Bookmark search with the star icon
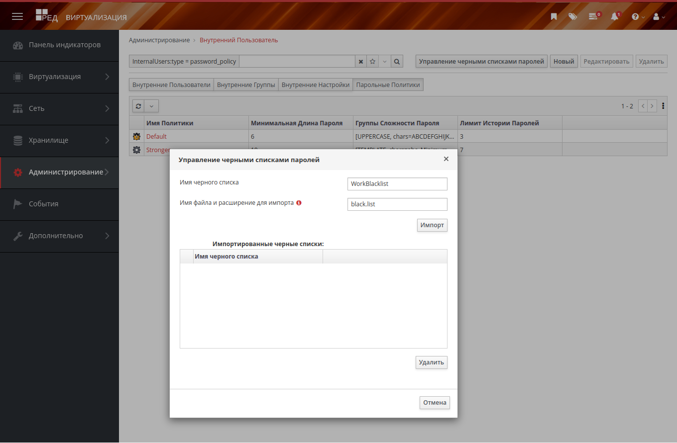The height and width of the screenshot is (443, 677). [x=372, y=62]
